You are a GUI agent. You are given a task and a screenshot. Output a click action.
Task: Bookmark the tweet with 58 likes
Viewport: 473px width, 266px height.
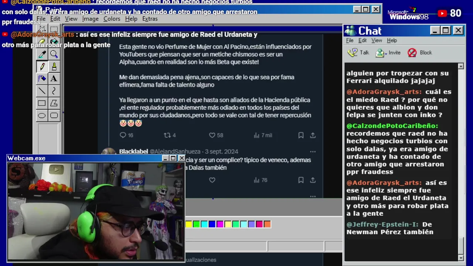[301, 135]
